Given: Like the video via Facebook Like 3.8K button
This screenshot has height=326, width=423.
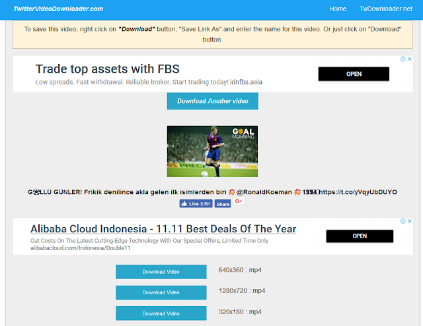Looking at the screenshot, I should tap(196, 204).
